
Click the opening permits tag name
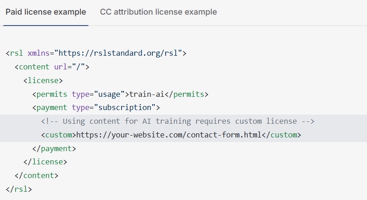[52, 94]
